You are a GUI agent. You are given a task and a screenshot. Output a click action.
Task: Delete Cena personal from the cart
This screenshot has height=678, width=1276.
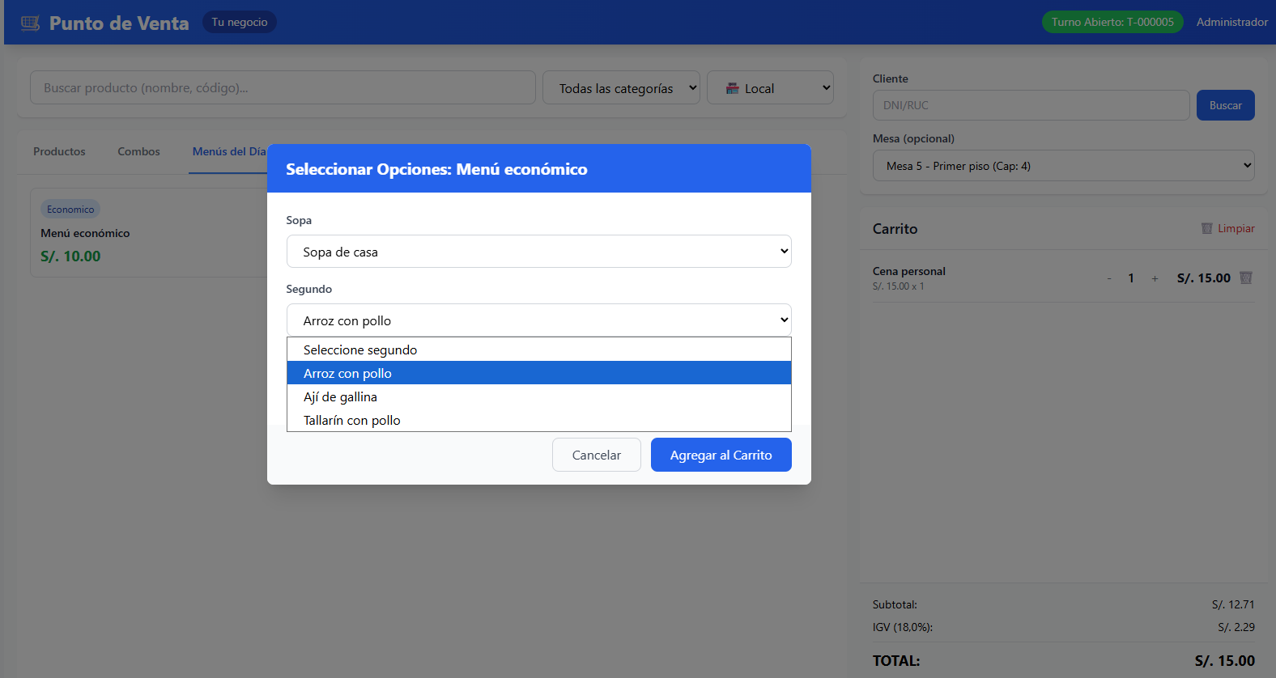click(1246, 278)
